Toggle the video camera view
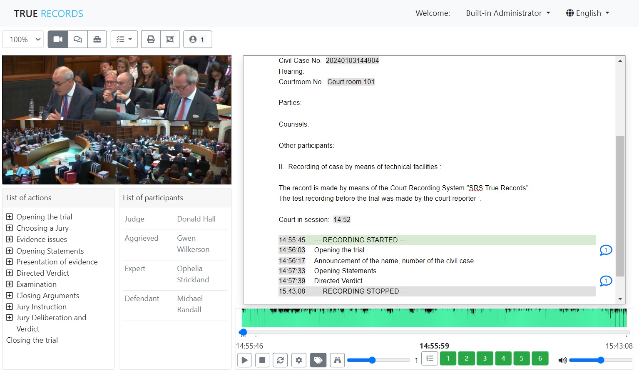The height and width of the screenshot is (371, 639). 57,39
